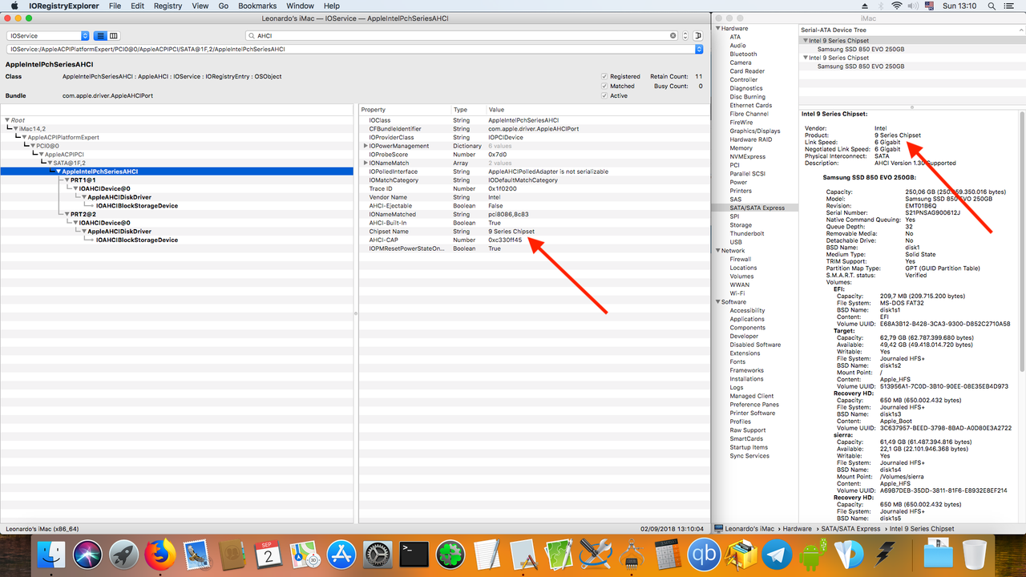The height and width of the screenshot is (577, 1026).
Task: Expand the IOPowerManagement dictionary property
Action: click(x=366, y=146)
